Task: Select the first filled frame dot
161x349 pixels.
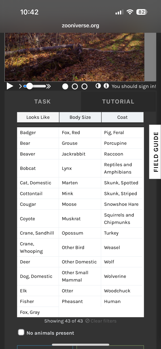Action: click(65, 86)
